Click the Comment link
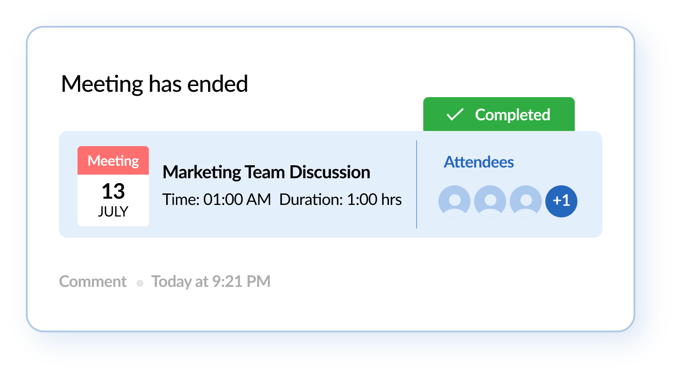679x376 pixels. 93,282
